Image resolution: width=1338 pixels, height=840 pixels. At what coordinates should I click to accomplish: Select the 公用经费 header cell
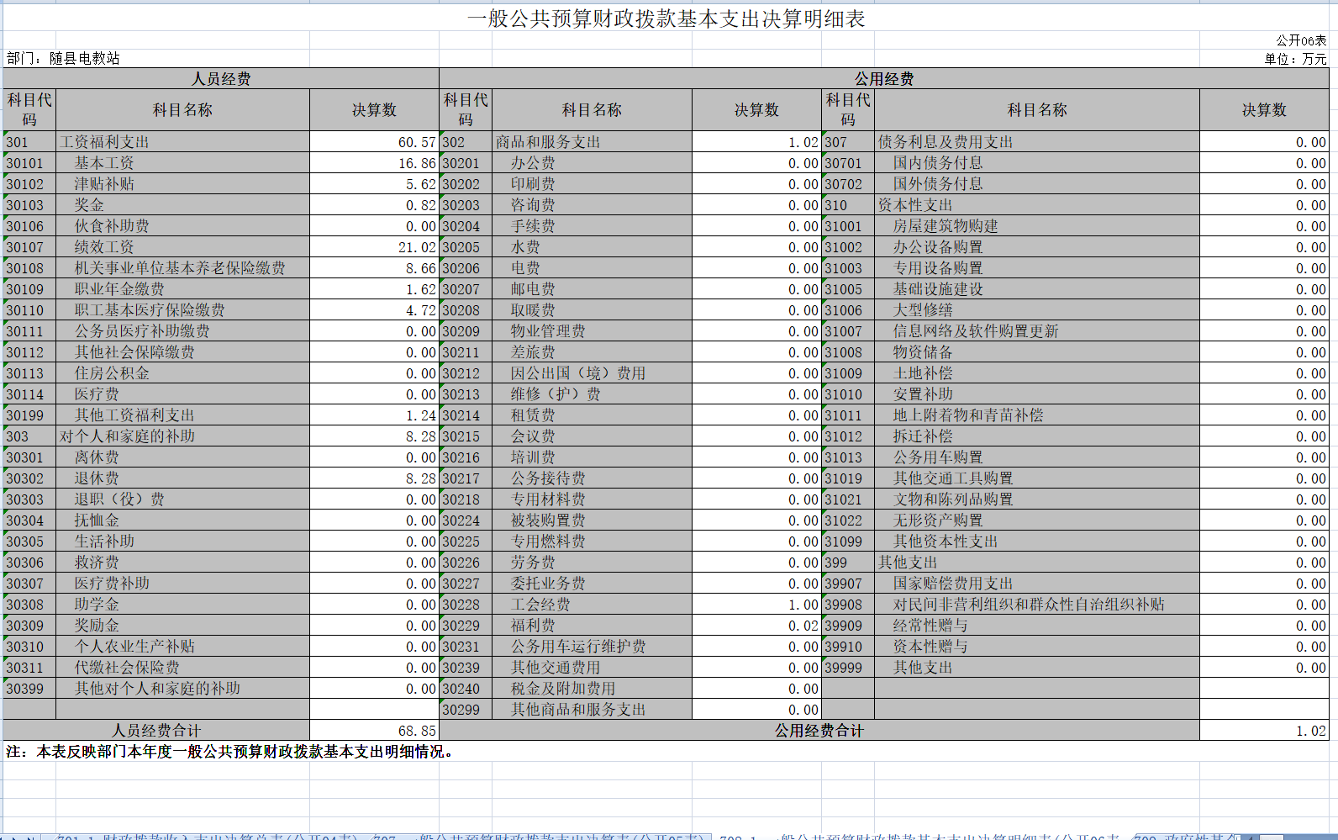[x=884, y=78]
